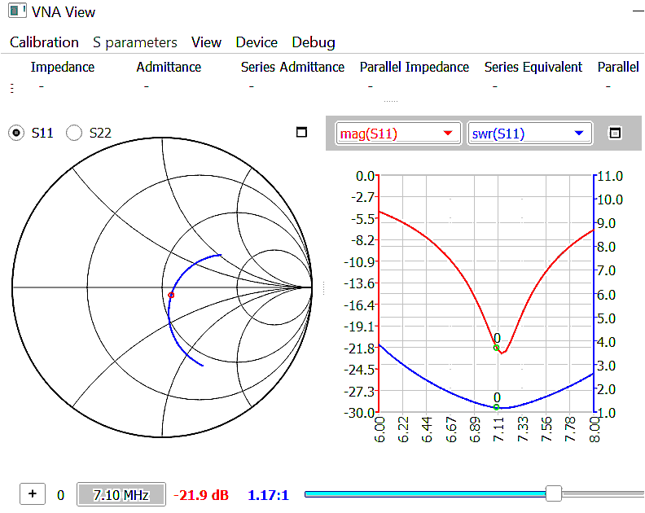
Task: Select the S22 radio button
Action: coord(74,133)
